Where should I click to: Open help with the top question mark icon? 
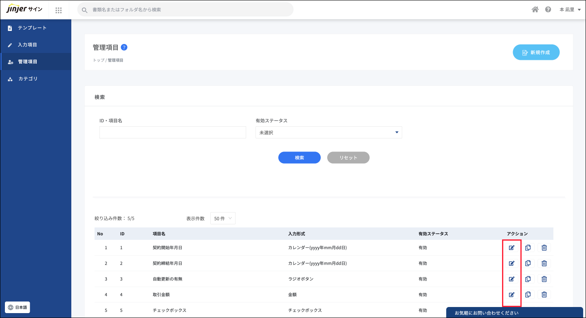(x=548, y=9)
